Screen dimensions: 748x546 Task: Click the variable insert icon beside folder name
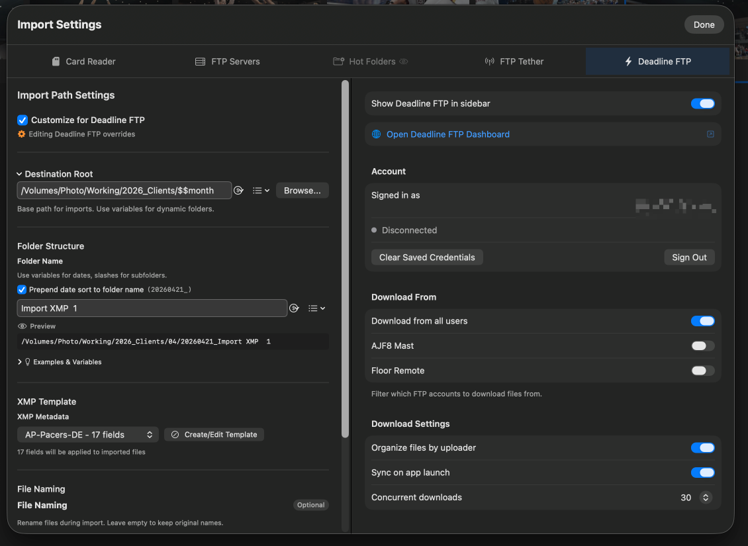[x=295, y=308]
